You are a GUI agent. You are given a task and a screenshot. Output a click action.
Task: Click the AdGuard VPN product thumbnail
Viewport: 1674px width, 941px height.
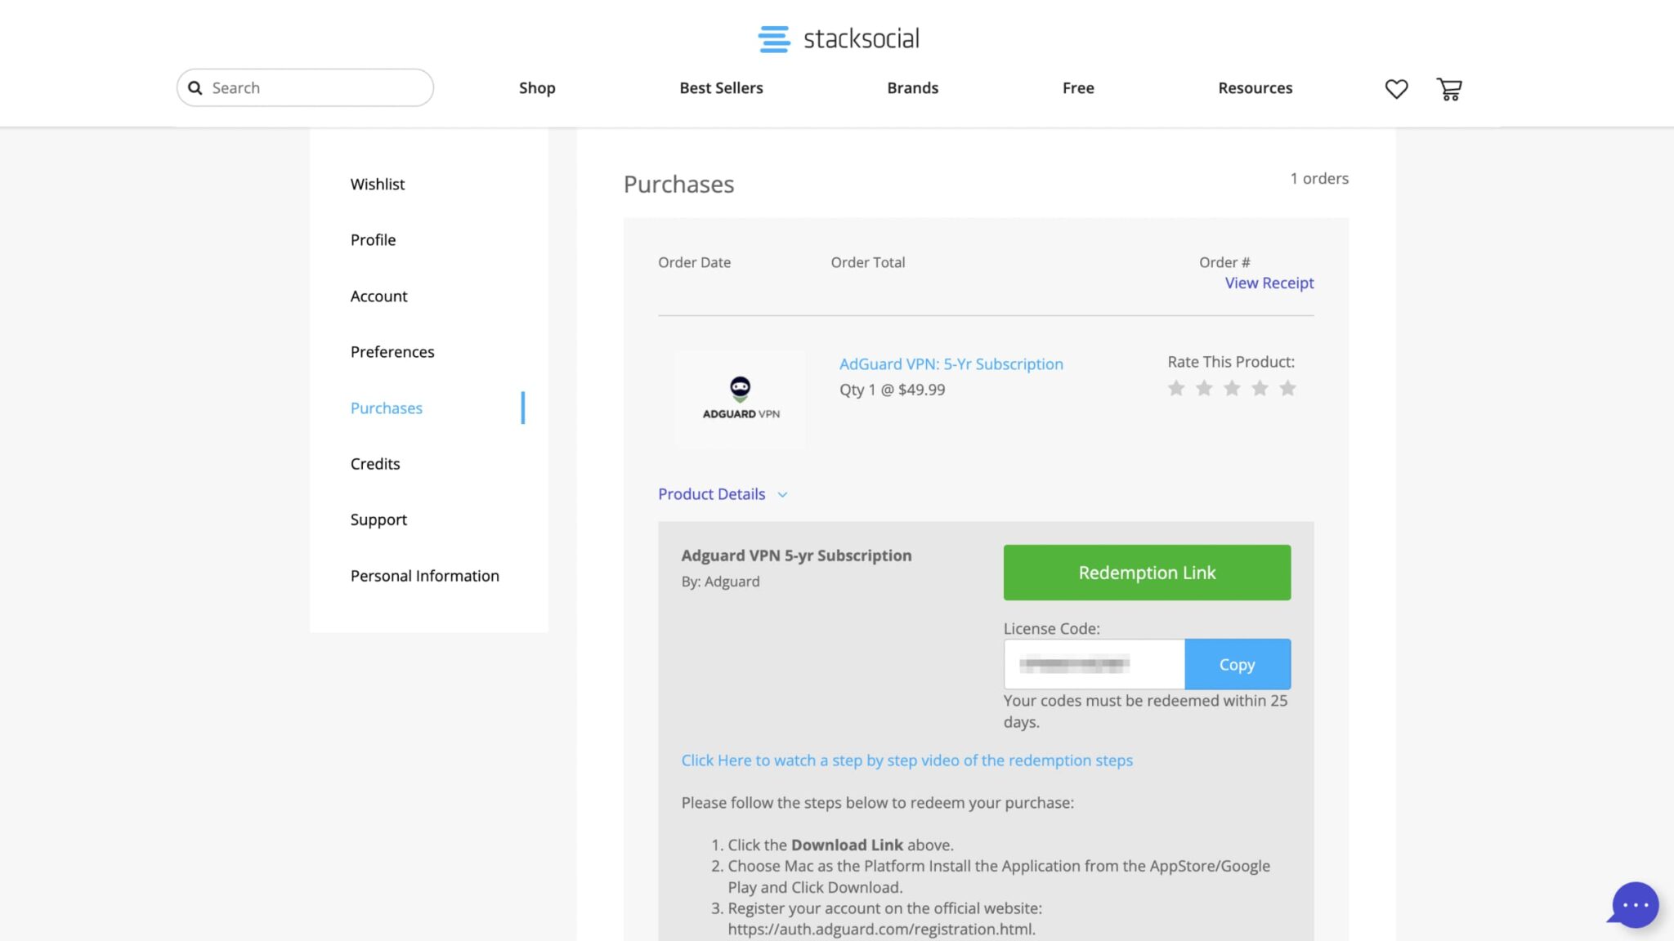tap(741, 399)
